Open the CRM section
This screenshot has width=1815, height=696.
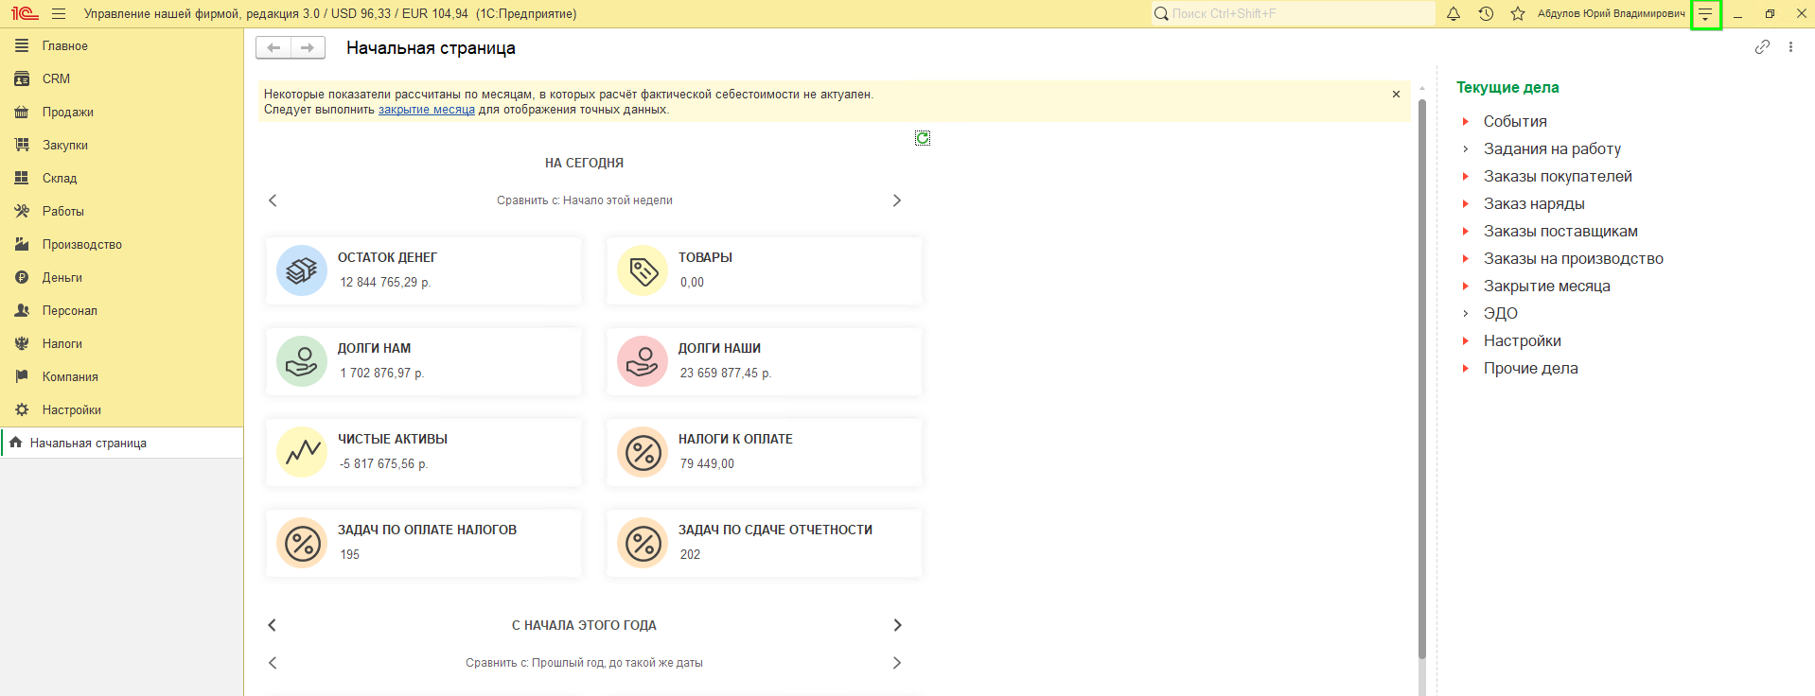(x=122, y=78)
